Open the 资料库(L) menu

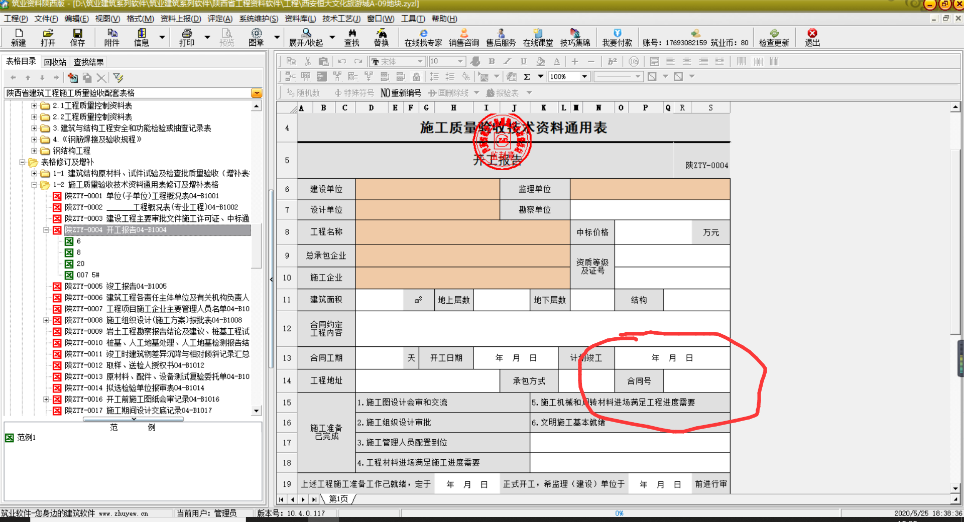tap(300, 19)
